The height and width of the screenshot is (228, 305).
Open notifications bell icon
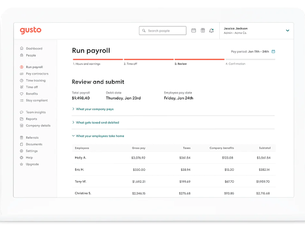click(211, 30)
